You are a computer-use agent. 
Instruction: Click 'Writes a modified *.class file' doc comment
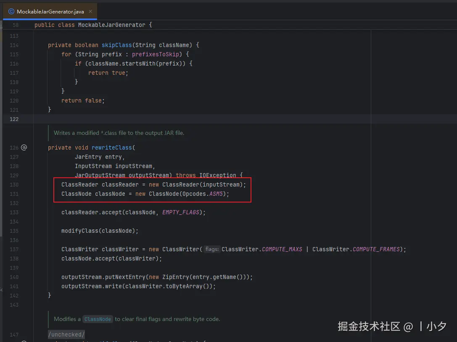pos(119,133)
